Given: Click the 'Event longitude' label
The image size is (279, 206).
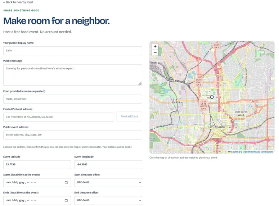Looking at the screenshot, I should [84, 157].
